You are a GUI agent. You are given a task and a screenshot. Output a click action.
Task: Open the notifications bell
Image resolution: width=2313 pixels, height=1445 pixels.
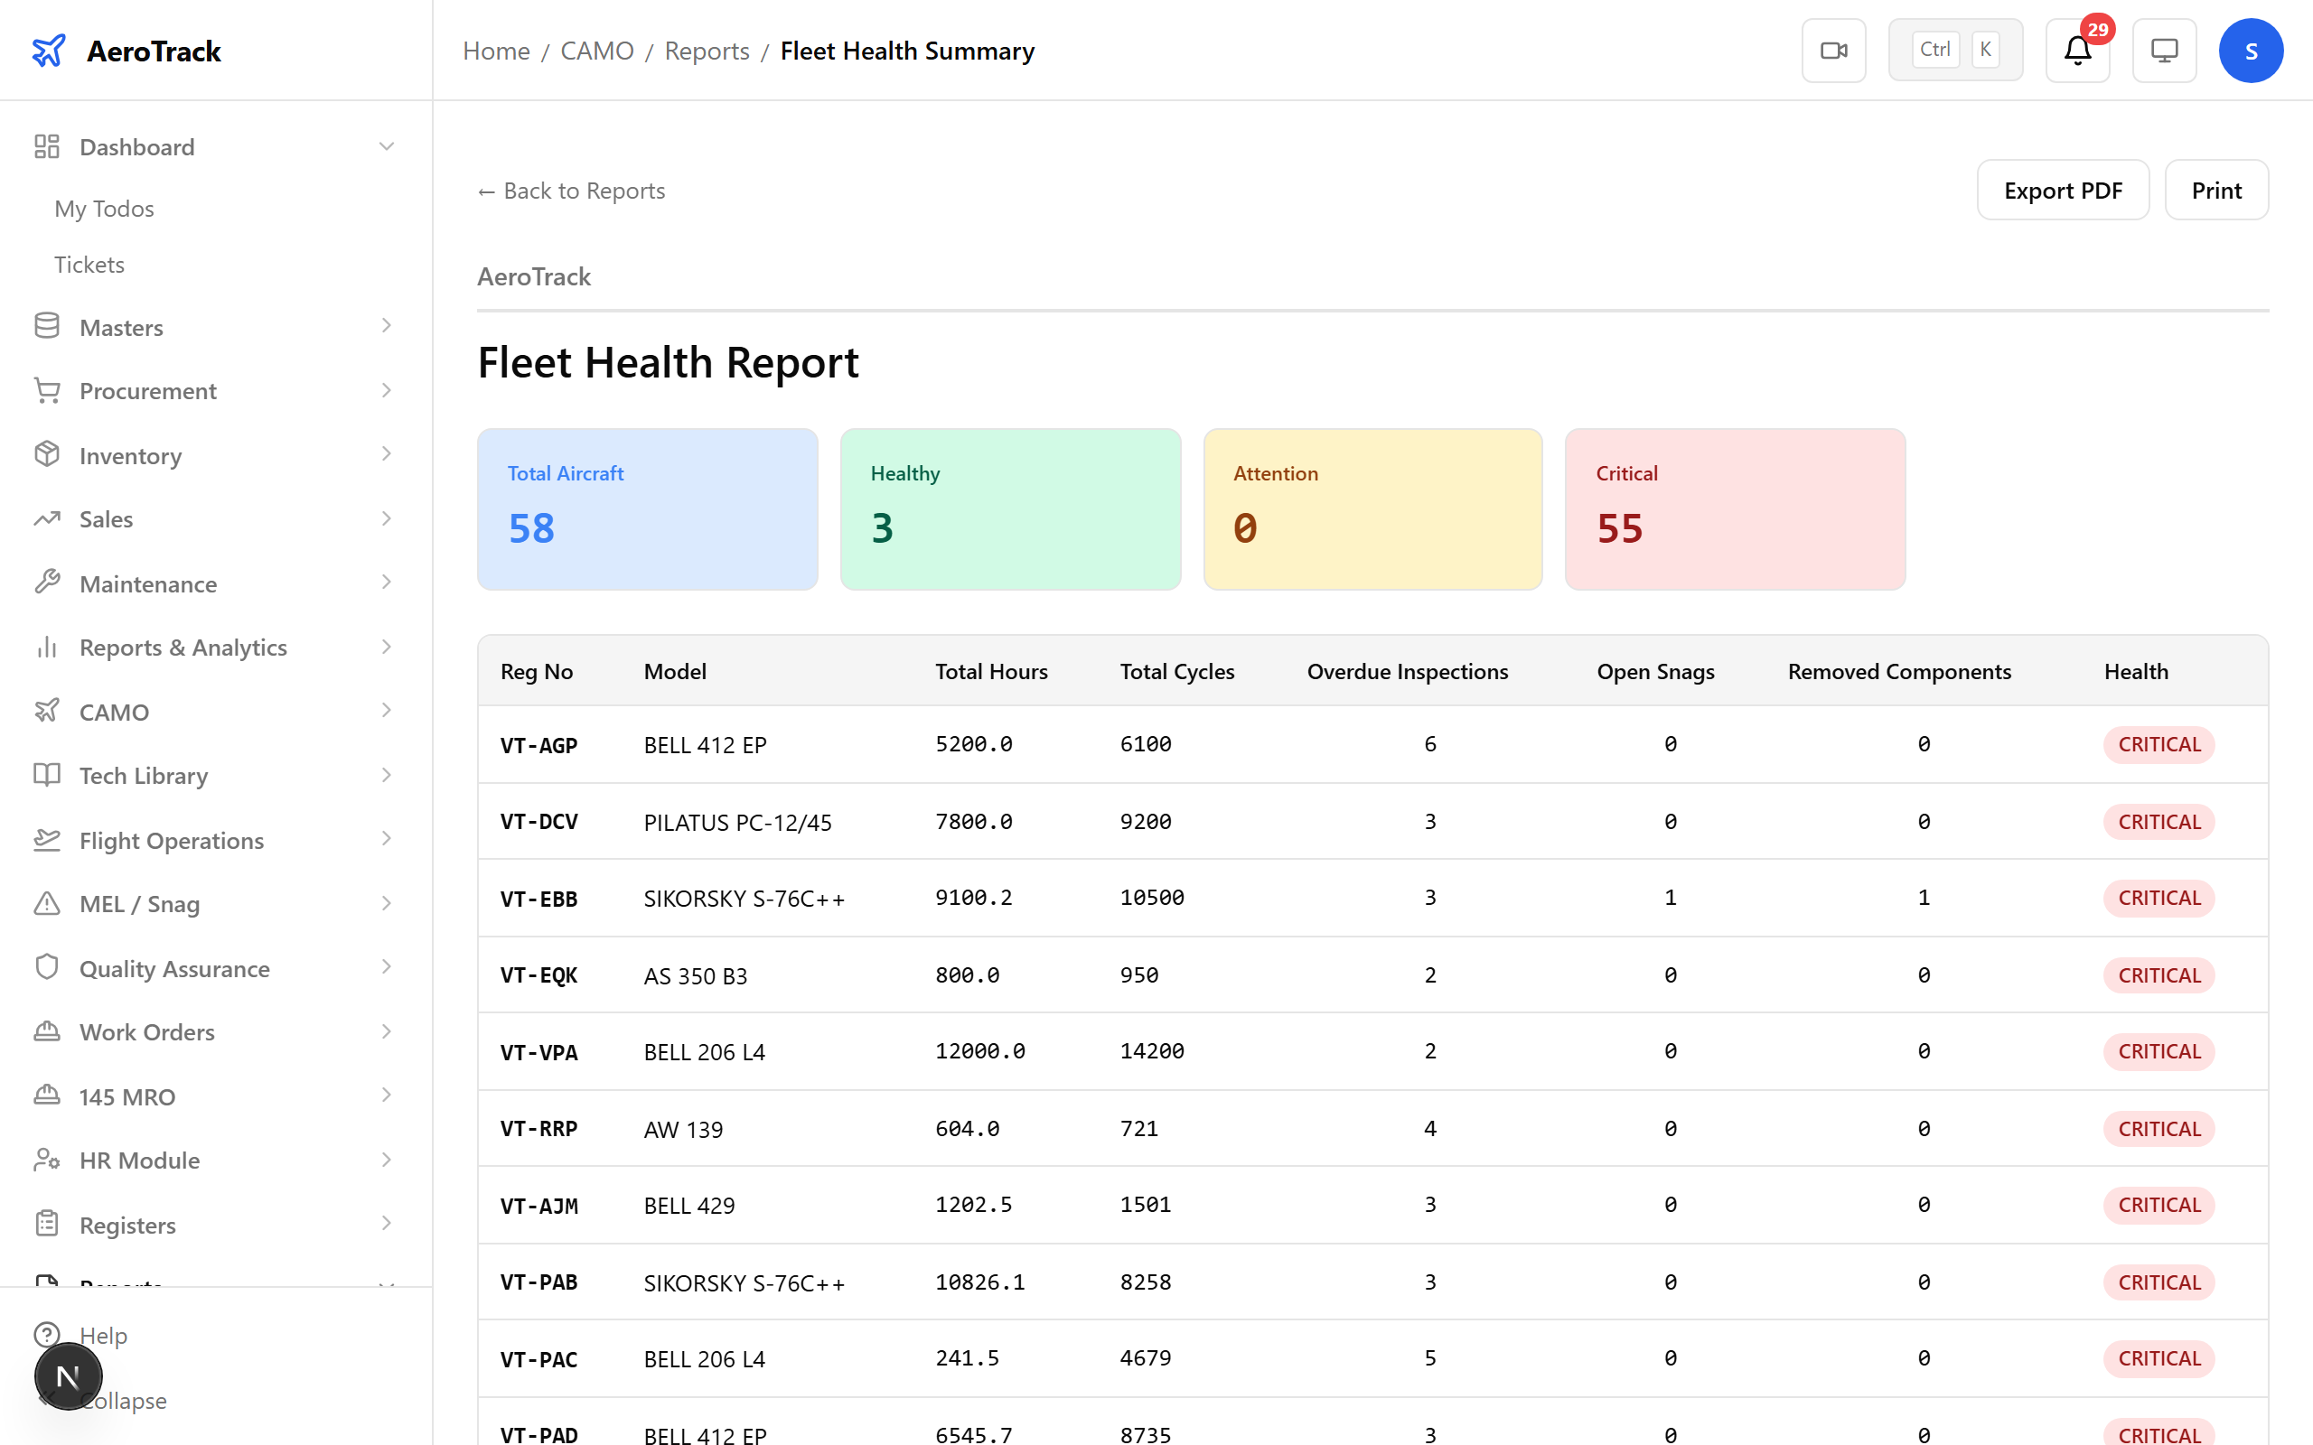tap(2077, 50)
